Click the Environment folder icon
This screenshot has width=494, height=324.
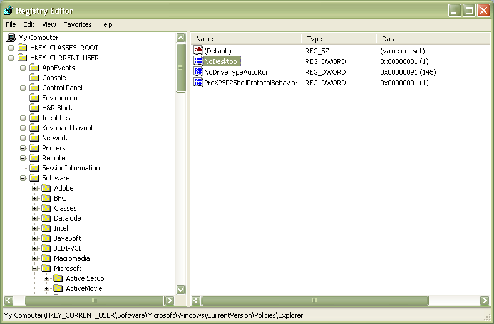34,98
